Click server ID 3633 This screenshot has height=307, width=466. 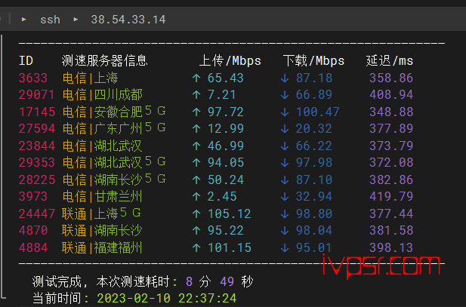click(33, 78)
